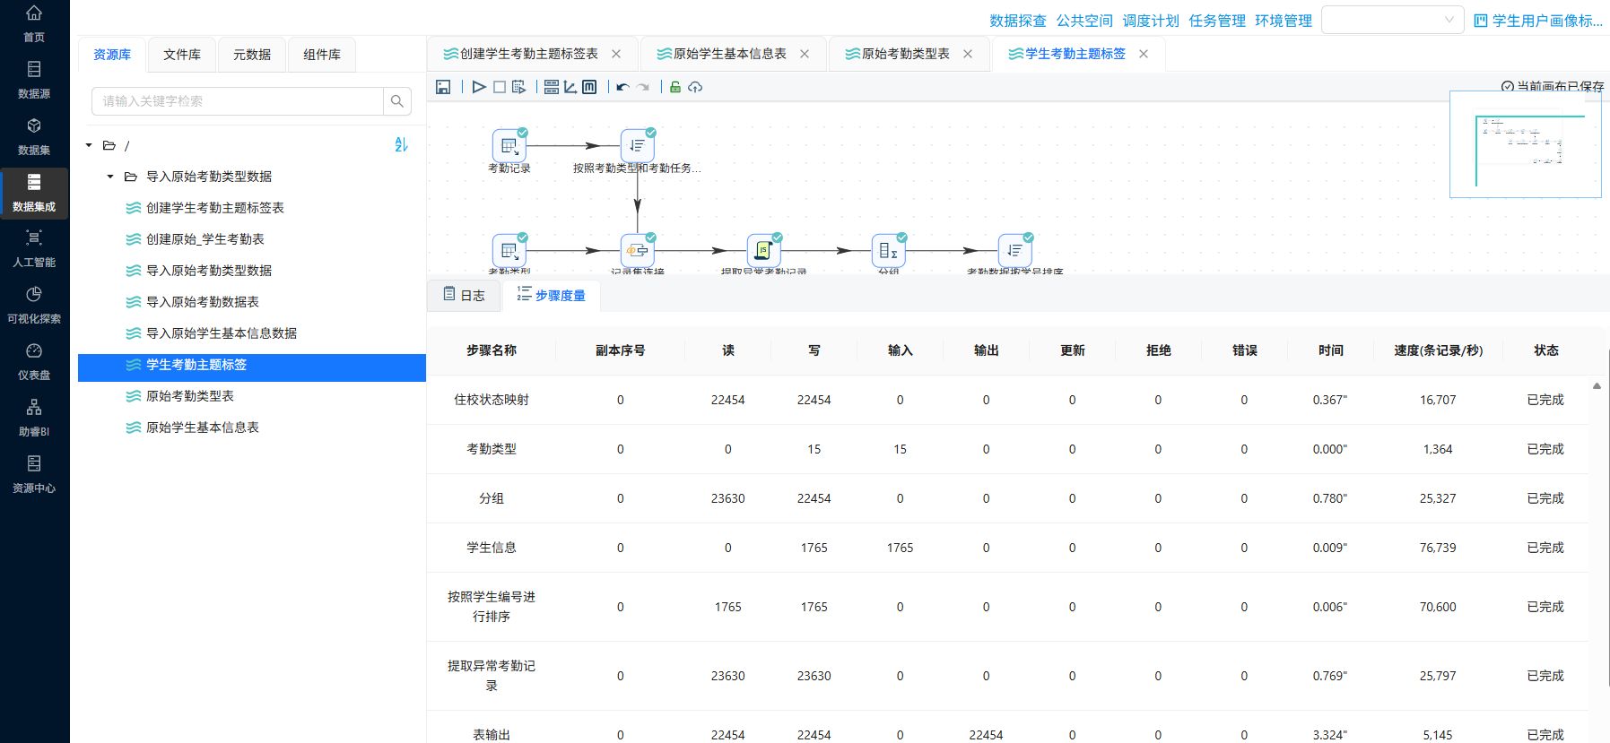1610x743 pixels.
Task: Open 数据集 in the left sidebar
Action: coord(34,136)
